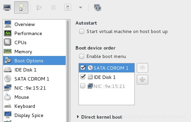This screenshot has width=191, height=122.
Task: Open the lightbulb hardware details view
Action: point(21,7)
